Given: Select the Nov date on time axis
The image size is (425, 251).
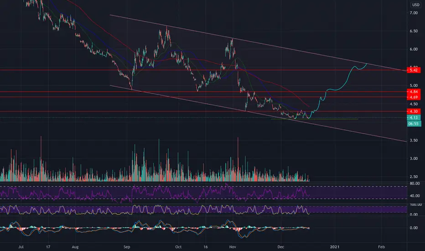Looking at the screenshot, I should tap(233, 247).
